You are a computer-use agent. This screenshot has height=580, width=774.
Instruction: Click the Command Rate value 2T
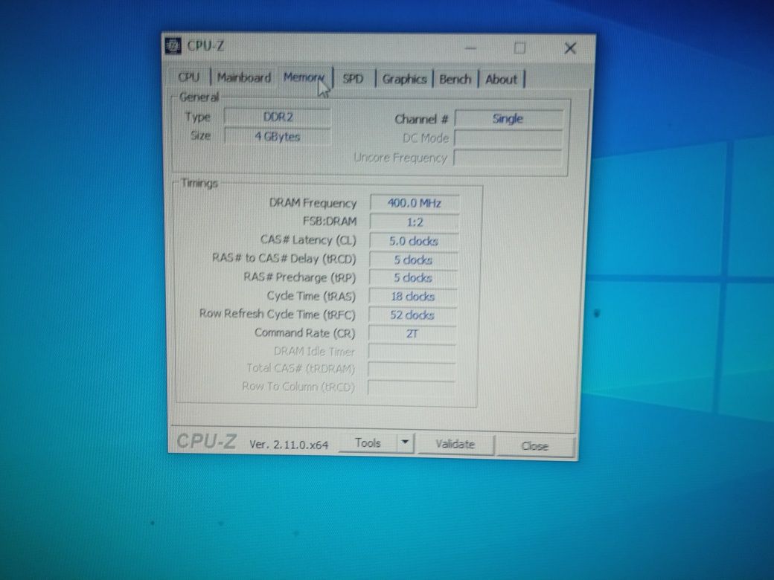point(412,334)
